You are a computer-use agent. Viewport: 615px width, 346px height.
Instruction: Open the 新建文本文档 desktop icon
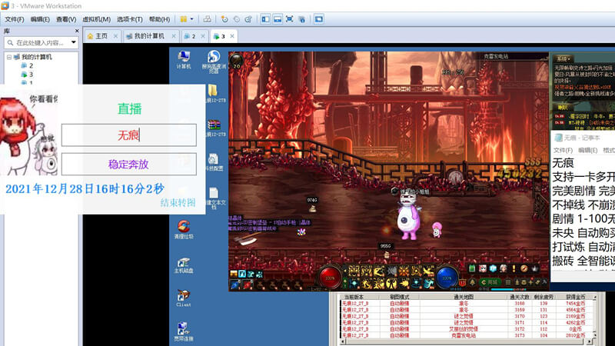[214, 198]
